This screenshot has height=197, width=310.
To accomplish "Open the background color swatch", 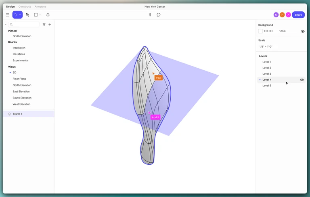I will click(261, 31).
